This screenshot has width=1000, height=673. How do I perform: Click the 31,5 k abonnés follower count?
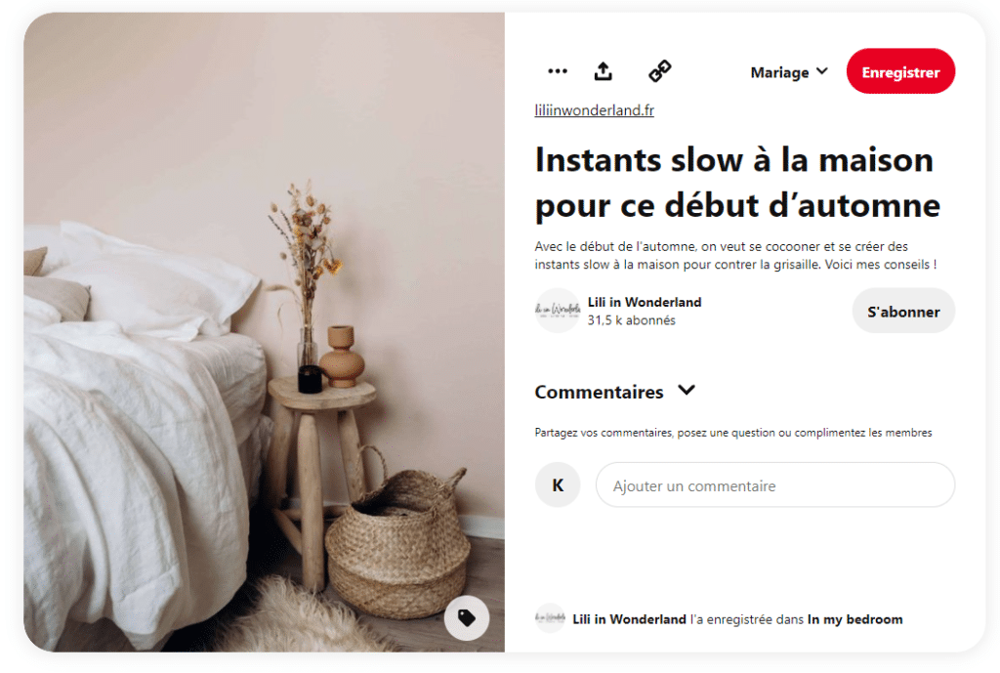coord(632,320)
